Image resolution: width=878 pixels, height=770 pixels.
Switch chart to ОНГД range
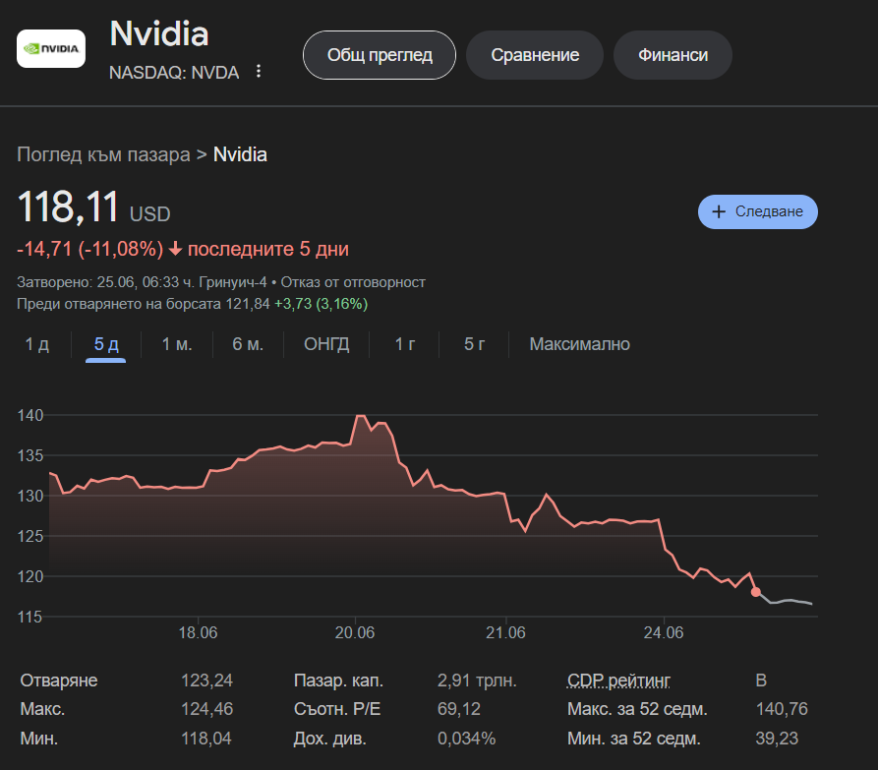click(x=326, y=344)
